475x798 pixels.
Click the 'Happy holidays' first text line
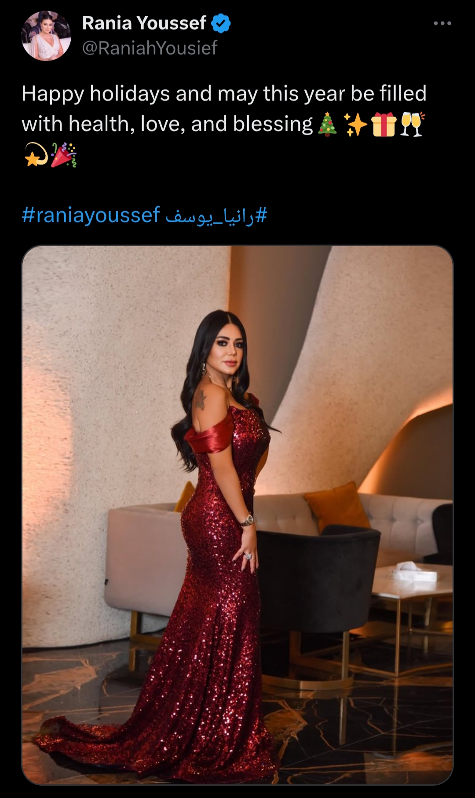(x=224, y=94)
